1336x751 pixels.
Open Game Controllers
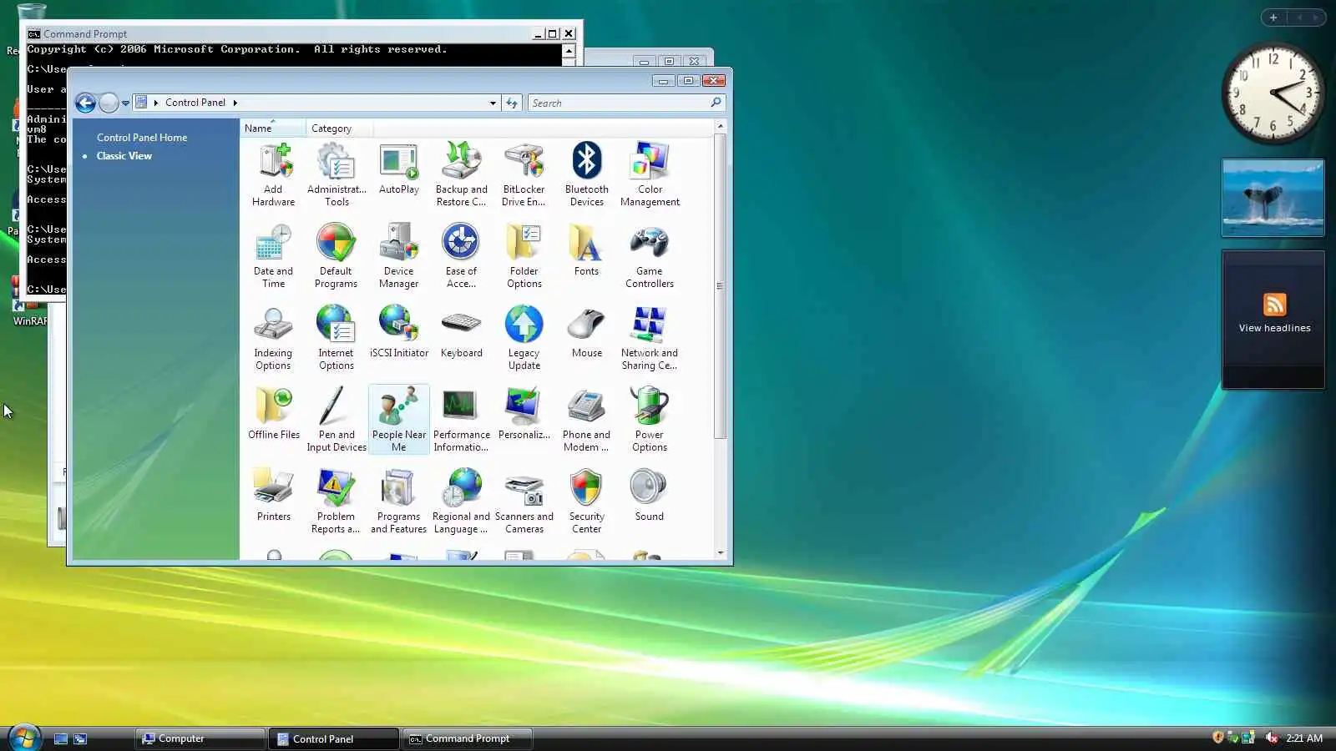point(650,256)
